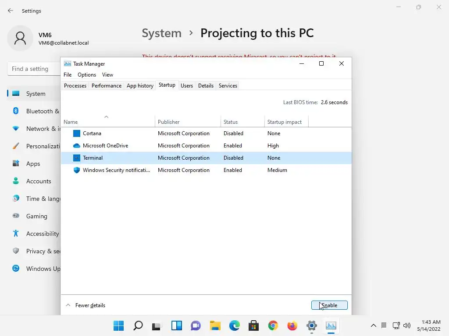The image size is (449, 336).
Task: Click the Cortana app icon in the startup list
Action: 76,133
